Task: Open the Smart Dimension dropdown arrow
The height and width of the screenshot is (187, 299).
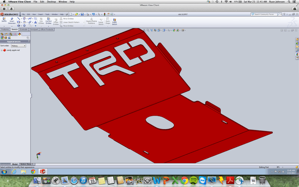Action: 12,26
